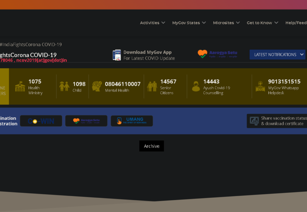Screen dimensions: 307x212
Task: Expand the Get to Know chevron
Action: [x=276, y=23]
